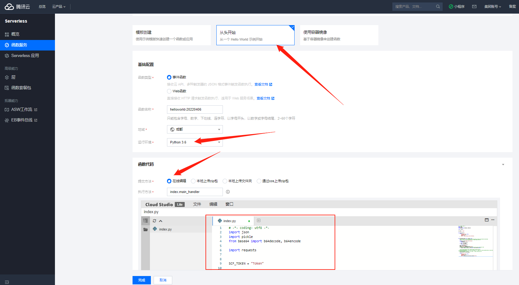519x285 pixels.
Task: Open index.py in the file tree
Action: (x=165, y=229)
